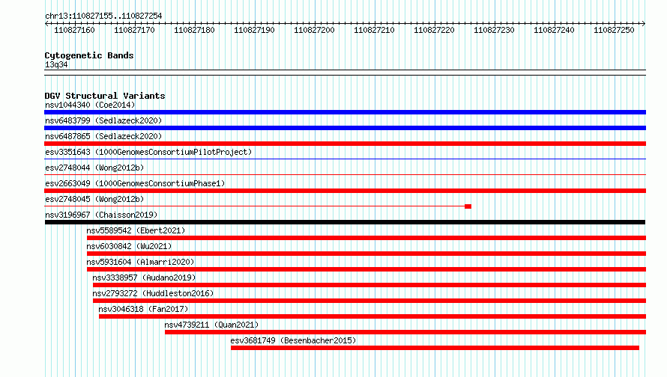Click ruler tick label 110827160
The width and height of the screenshot is (667, 377).
click(x=74, y=30)
